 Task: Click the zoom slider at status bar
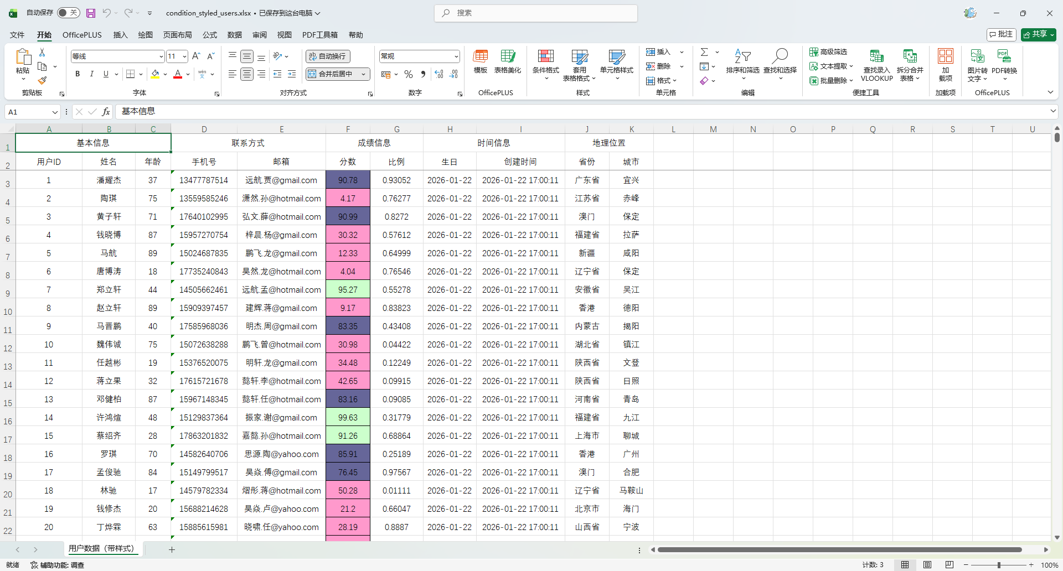(x=998, y=565)
